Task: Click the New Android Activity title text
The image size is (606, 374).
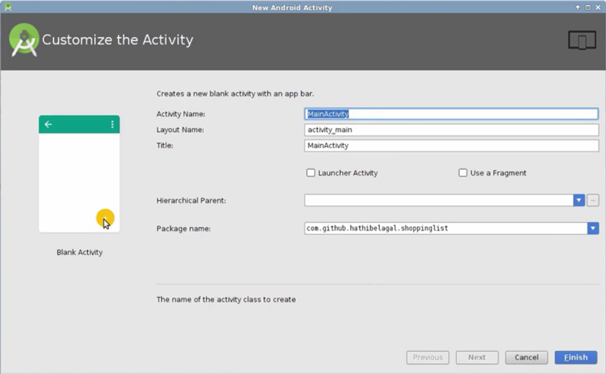Action: [x=292, y=7]
